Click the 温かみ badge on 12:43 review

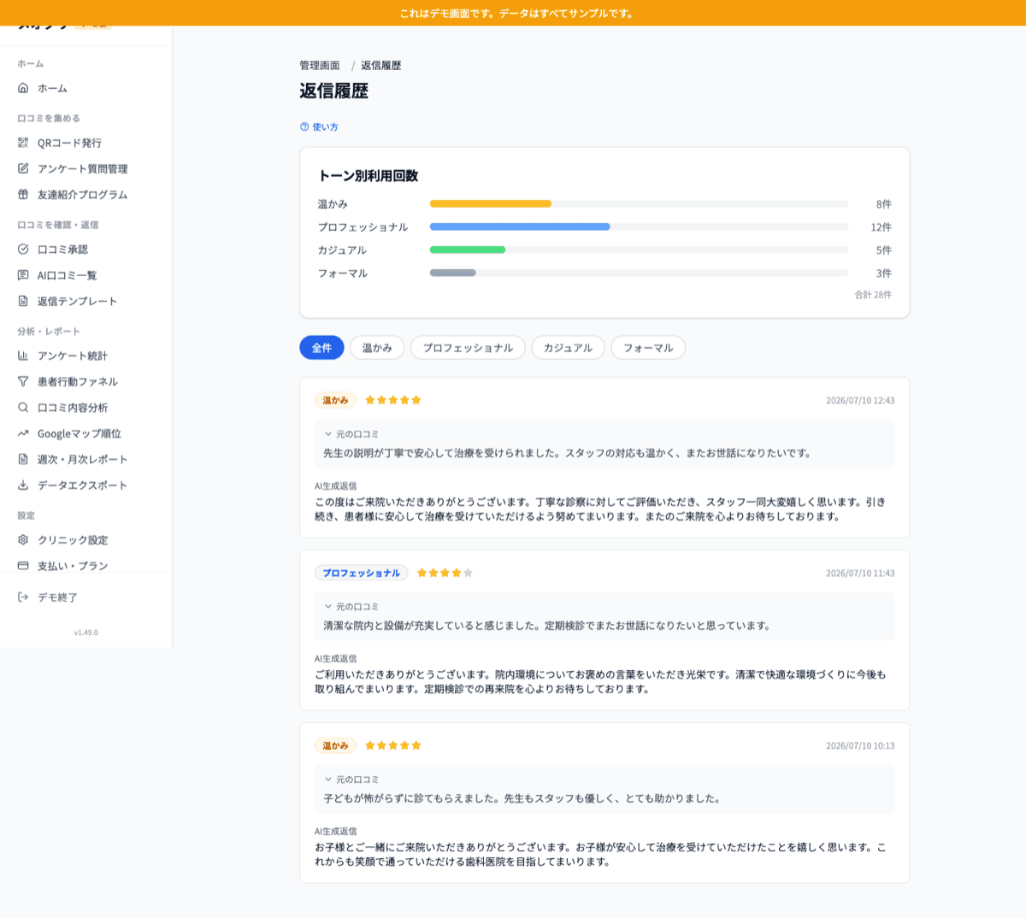tap(335, 400)
